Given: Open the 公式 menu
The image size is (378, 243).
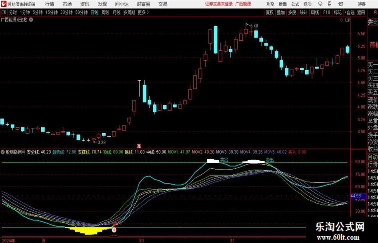Looking at the screenshot, I should [295, 4].
